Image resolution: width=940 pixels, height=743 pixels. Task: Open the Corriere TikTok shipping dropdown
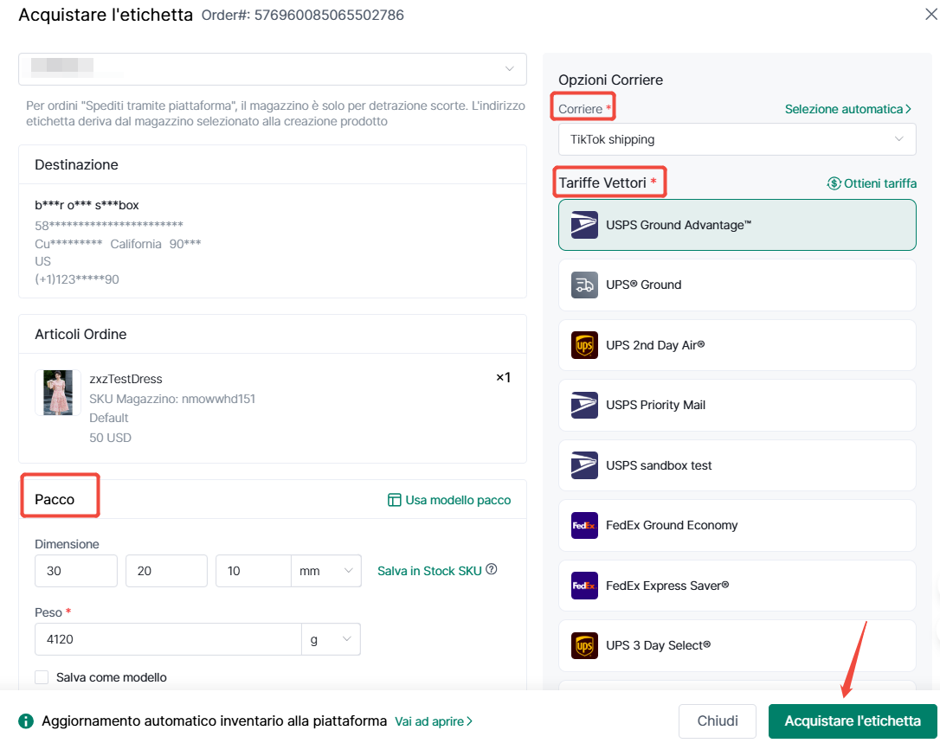pyautogui.click(x=737, y=139)
